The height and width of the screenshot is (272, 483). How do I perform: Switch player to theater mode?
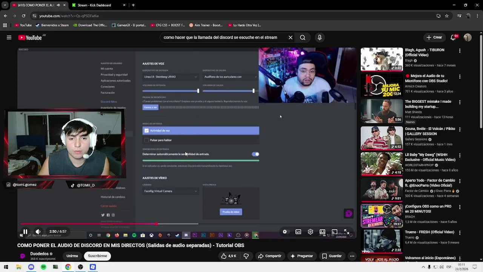point(322,232)
